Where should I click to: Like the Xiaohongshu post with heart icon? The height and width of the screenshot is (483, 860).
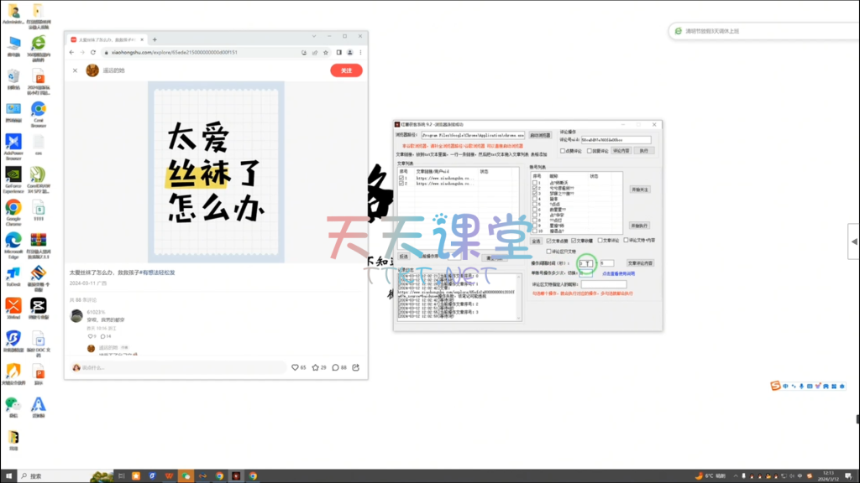(295, 367)
